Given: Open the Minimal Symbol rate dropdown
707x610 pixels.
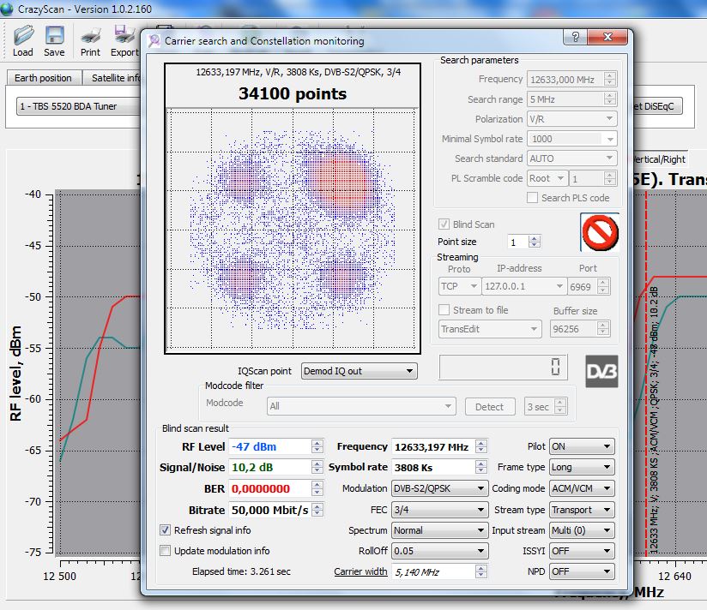Looking at the screenshot, I should pos(571,139).
